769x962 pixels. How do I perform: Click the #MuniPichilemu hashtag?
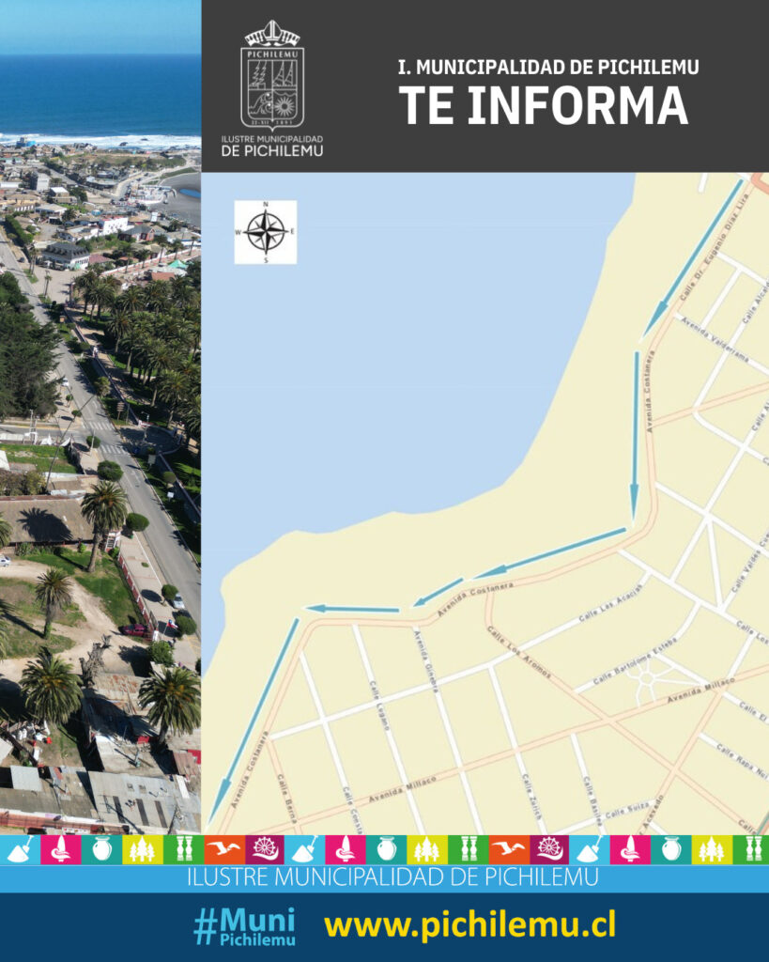pos(244,926)
